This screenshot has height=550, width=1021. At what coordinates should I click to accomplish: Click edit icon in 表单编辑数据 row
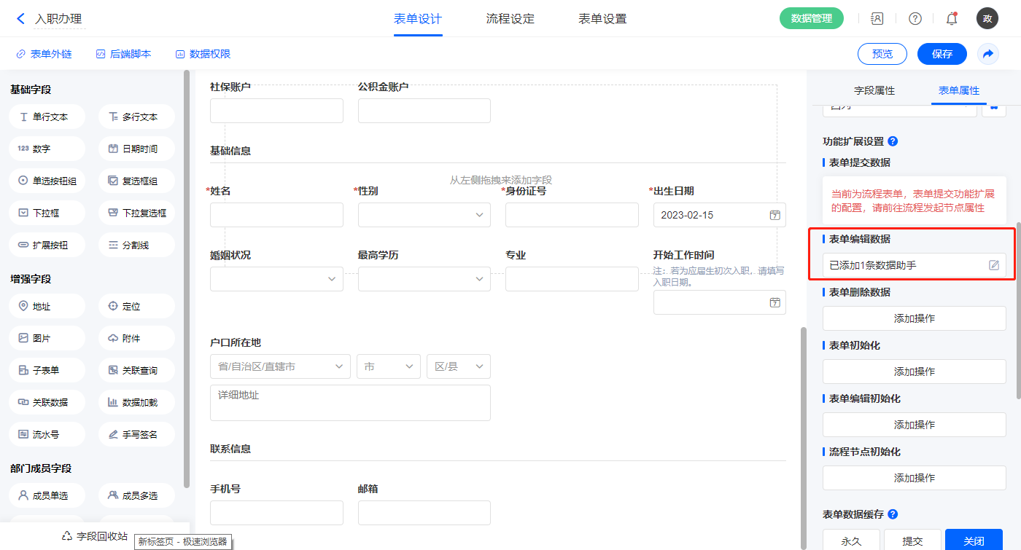(x=993, y=265)
